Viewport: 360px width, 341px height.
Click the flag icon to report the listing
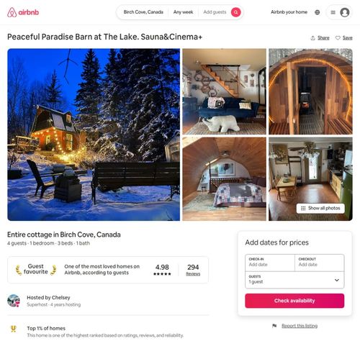pyautogui.click(x=274, y=326)
